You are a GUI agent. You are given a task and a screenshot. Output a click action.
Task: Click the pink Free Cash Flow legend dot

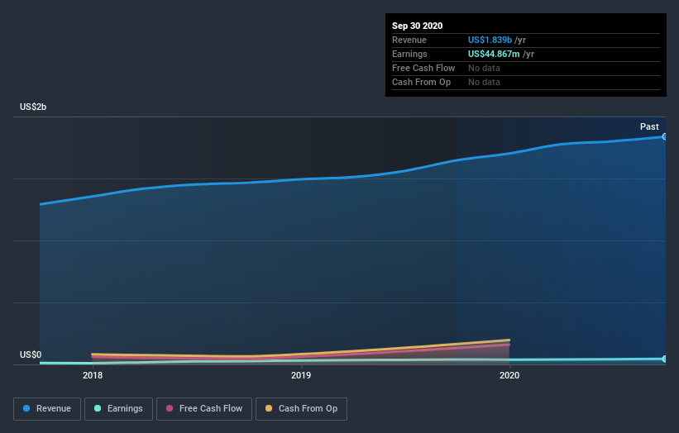tap(170, 408)
